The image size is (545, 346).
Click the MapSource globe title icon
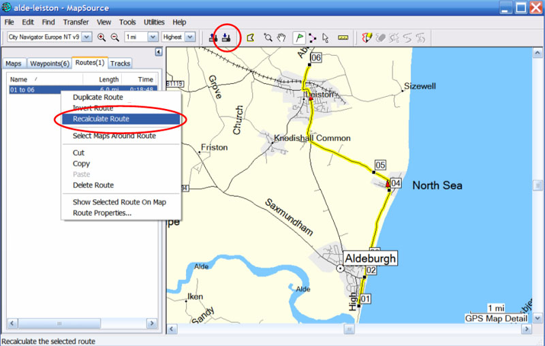(6, 7)
